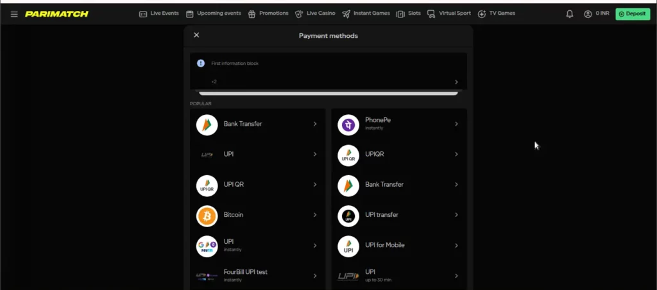The width and height of the screenshot is (657, 290).
Task: Select the UPI transfer icon
Action: [x=348, y=216]
